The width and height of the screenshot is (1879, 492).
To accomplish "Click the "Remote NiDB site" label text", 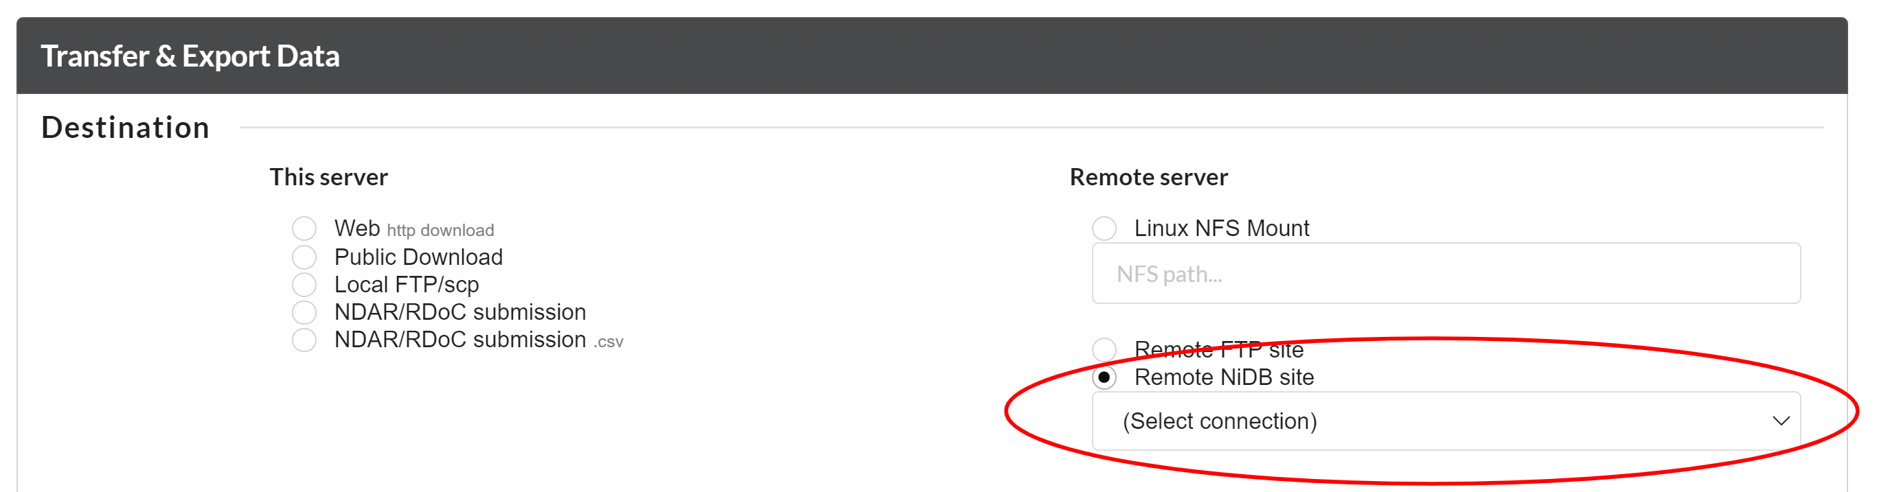I will click(1223, 377).
